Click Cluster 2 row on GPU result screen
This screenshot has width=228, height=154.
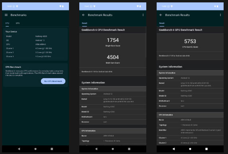coord(190,143)
